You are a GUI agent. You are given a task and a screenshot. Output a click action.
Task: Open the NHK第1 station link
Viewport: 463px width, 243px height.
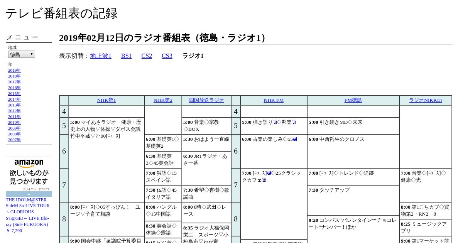coord(106,100)
